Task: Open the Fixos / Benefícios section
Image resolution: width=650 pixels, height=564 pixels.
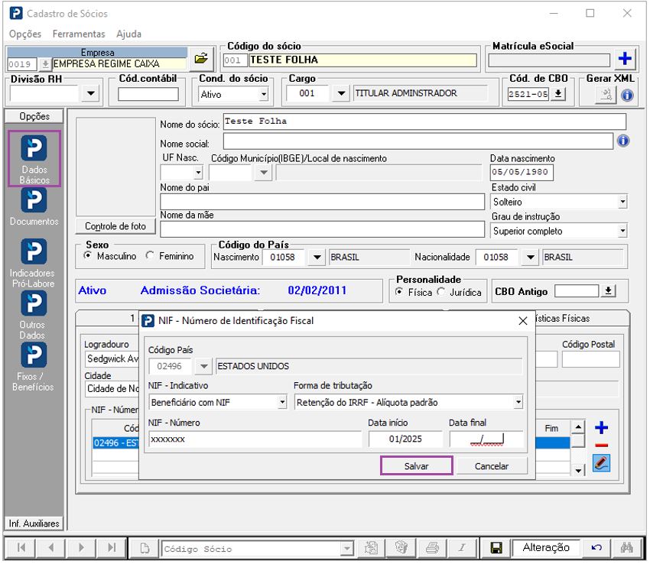Action: 33,367
